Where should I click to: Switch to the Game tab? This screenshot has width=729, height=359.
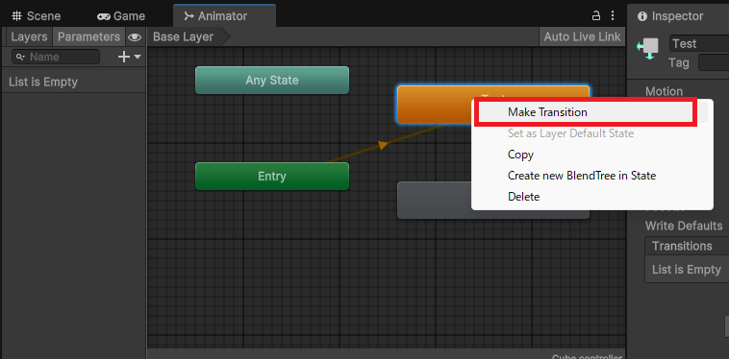pos(121,16)
